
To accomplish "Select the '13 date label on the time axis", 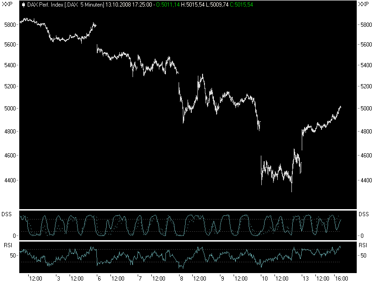I will click(305, 277).
